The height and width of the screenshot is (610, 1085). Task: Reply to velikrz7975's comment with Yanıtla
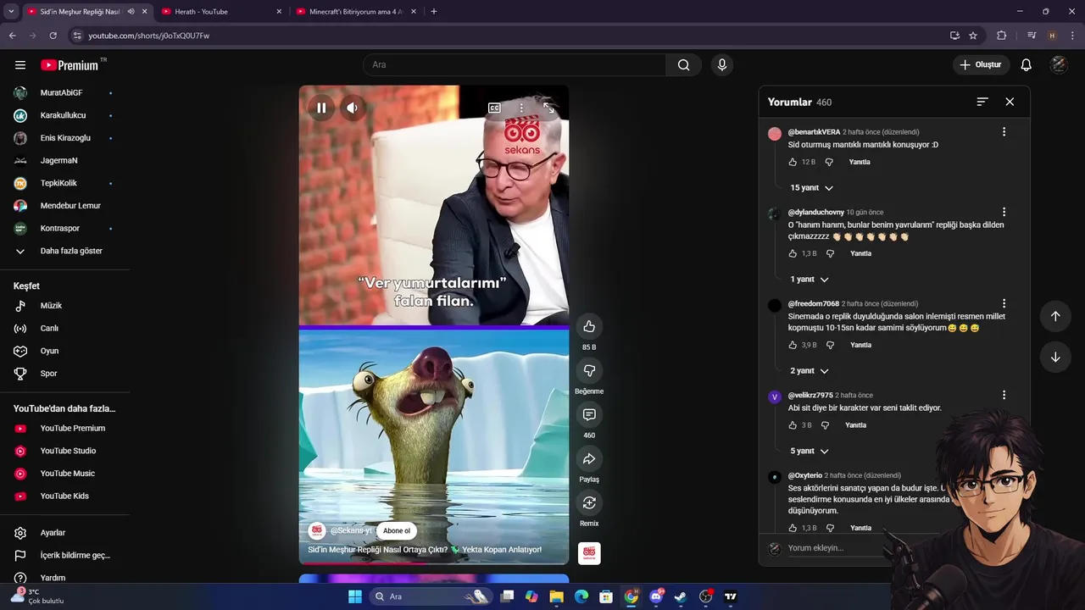(855, 425)
